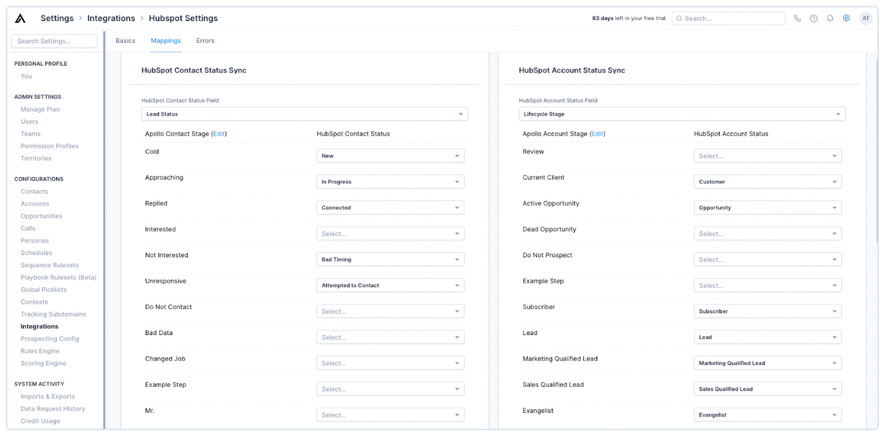Image resolution: width=889 pixels, height=435 pixels.
Task: Open the phone dialer icon
Action: coord(797,18)
